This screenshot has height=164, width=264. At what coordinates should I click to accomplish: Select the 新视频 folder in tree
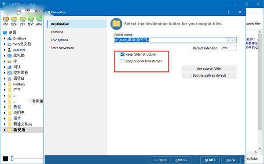pyautogui.click(x=19, y=130)
